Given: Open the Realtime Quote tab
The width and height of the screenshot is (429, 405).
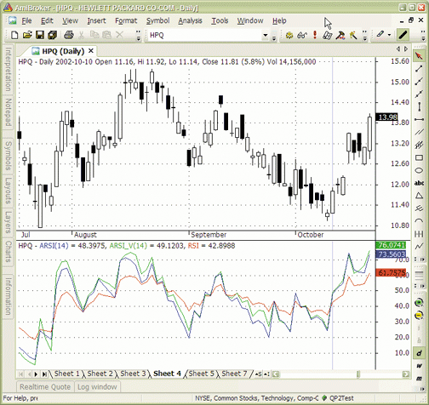Looking at the screenshot, I should coord(45,387).
